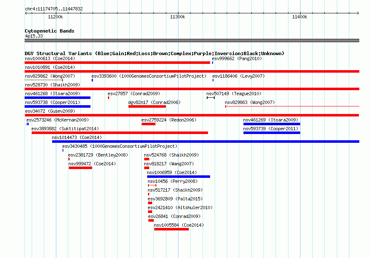
Task: Click the esv3393600 1000GenomesConsortiumPilotProject label
Action: (149, 76)
